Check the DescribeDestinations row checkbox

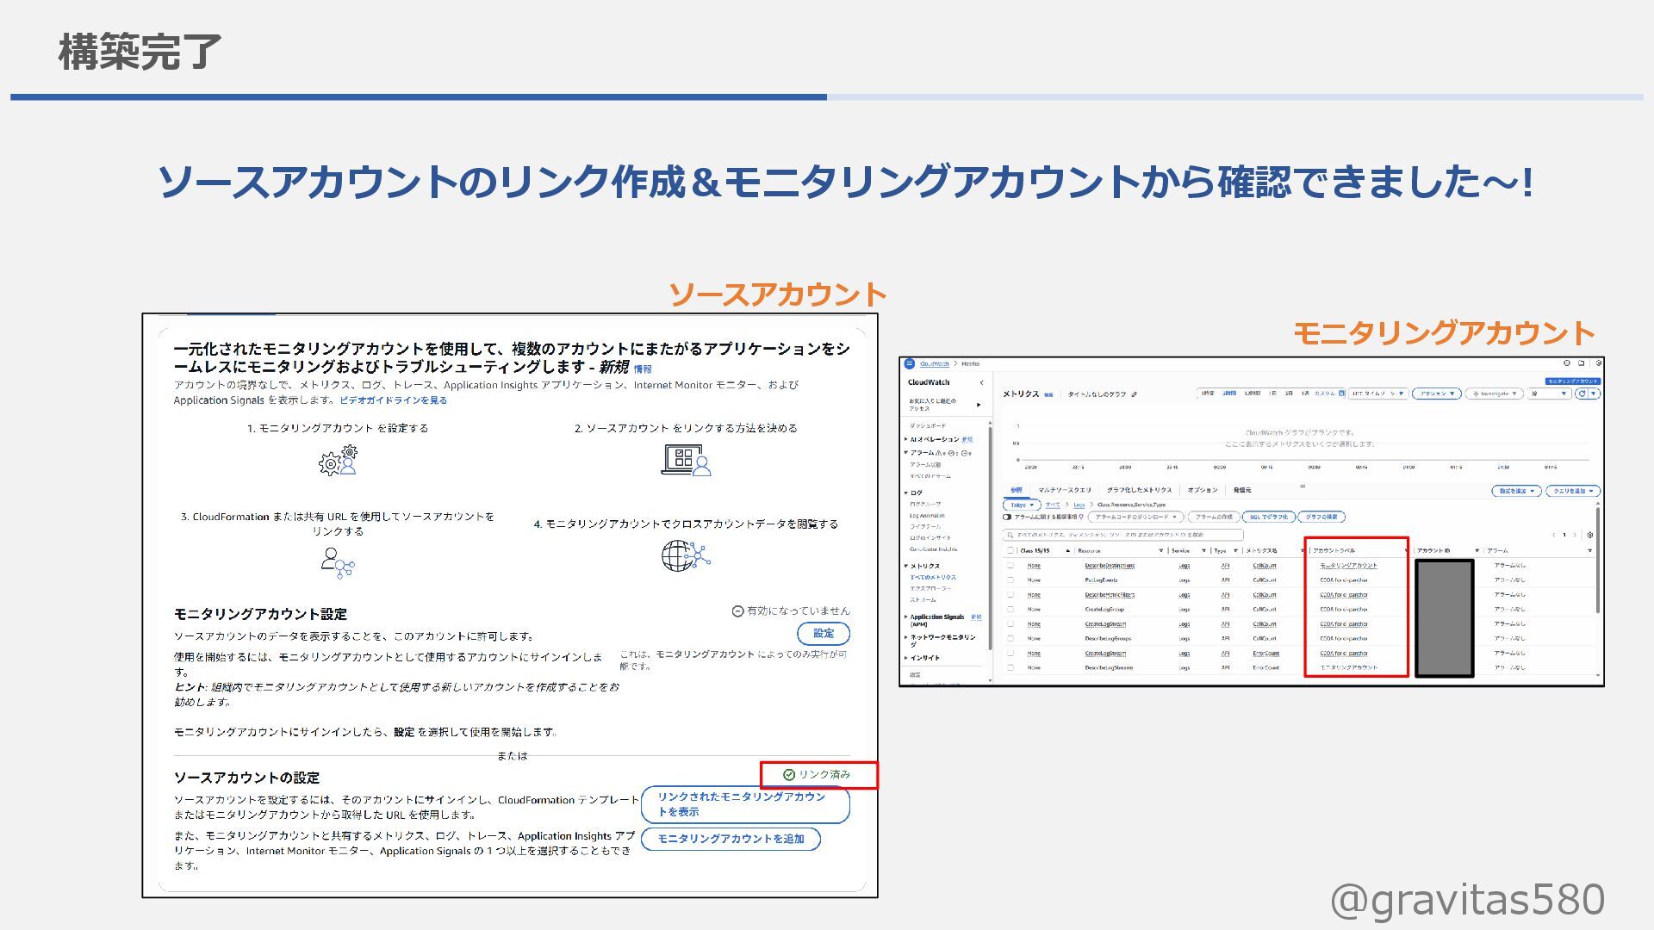pos(1010,566)
